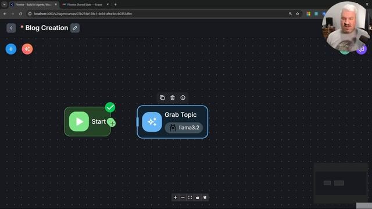
Task: Select the Grab Topic sparkle icon
Action: click(152, 122)
